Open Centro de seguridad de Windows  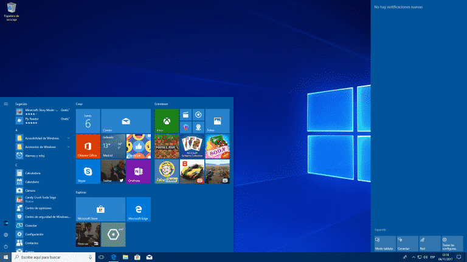click(43, 217)
